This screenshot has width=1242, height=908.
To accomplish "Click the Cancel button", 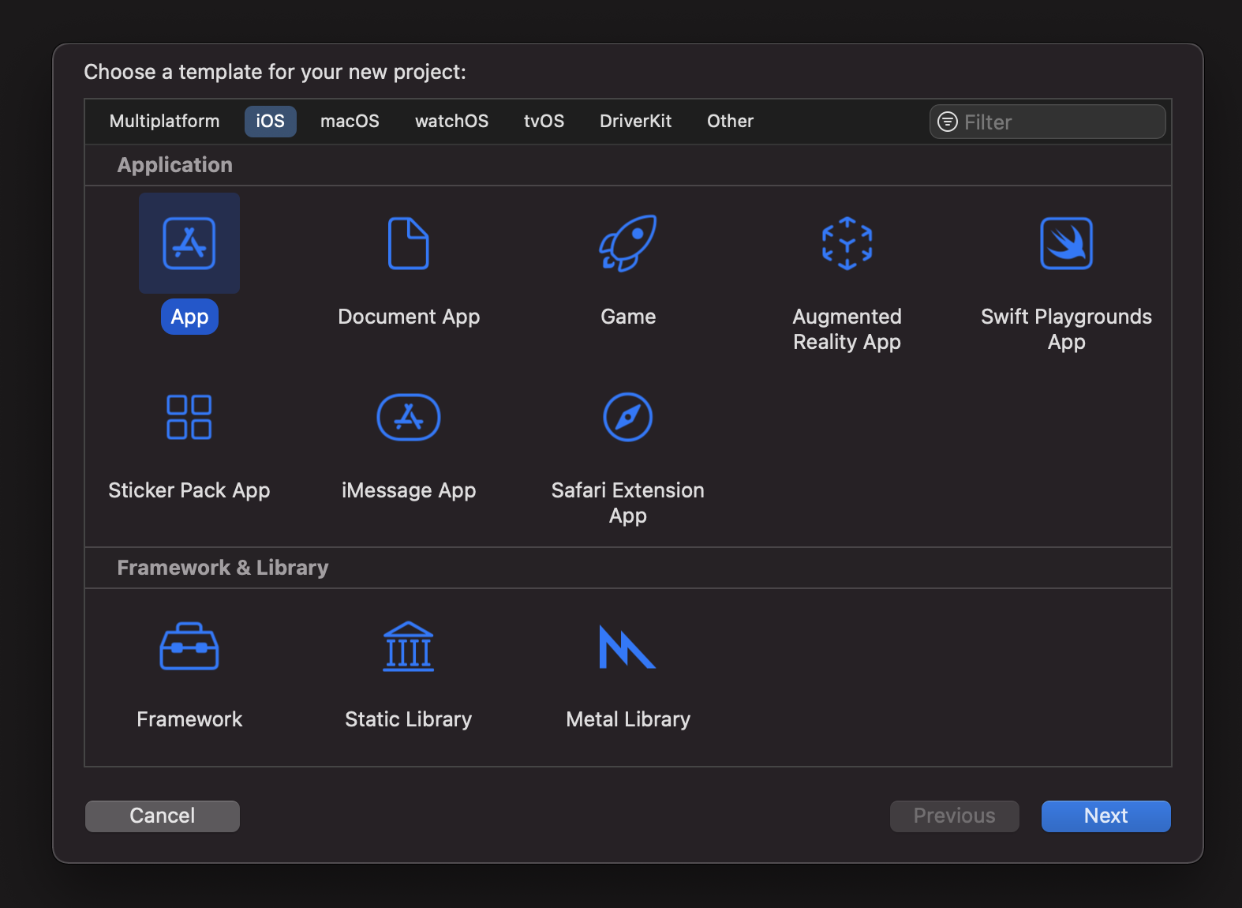I will click(x=163, y=816).
